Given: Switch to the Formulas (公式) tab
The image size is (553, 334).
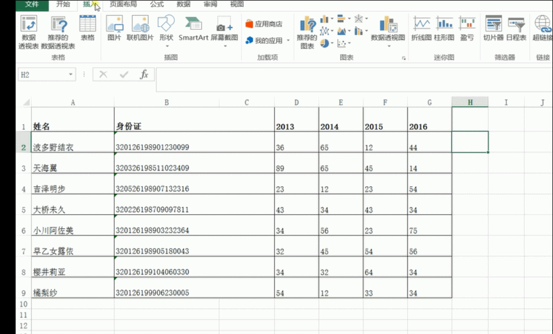Looking at the screenshot, I should pos(157,5).
